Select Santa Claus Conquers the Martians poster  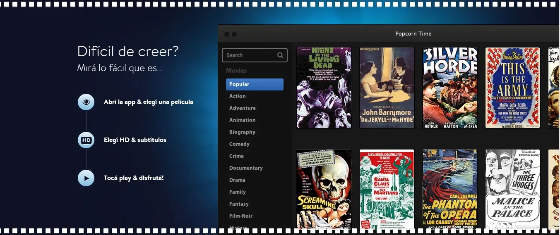pyautogui.click(x=387, y=189)
